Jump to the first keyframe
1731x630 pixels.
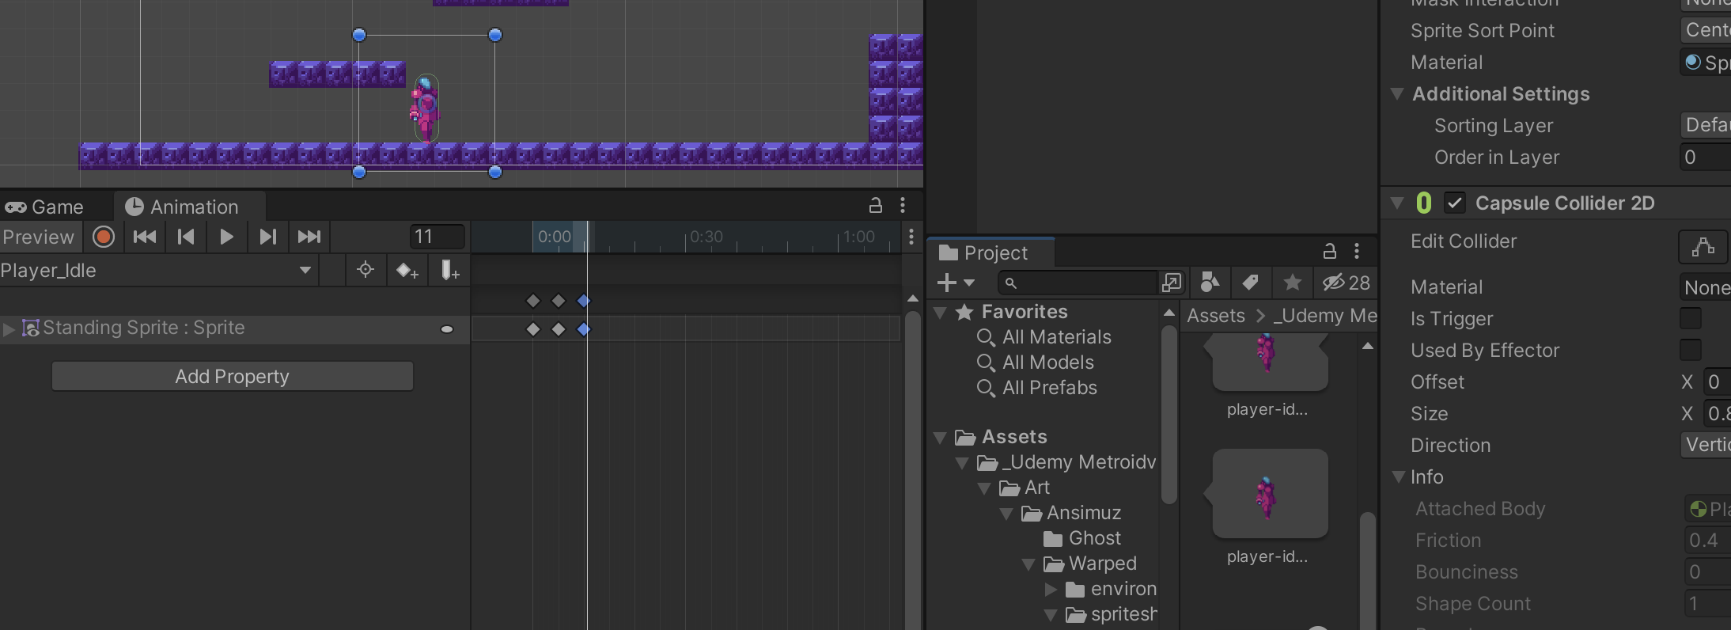(145, 237)
